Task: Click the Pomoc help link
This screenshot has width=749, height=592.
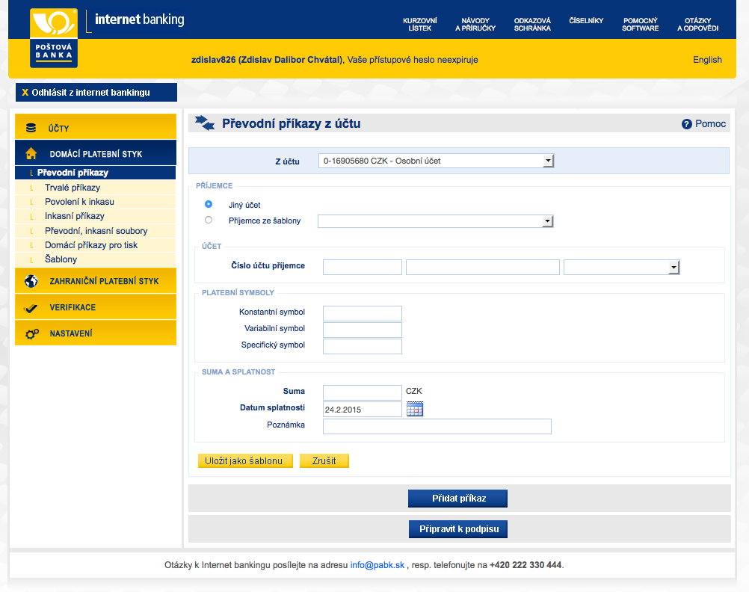Action: click(x=710, y=124)
